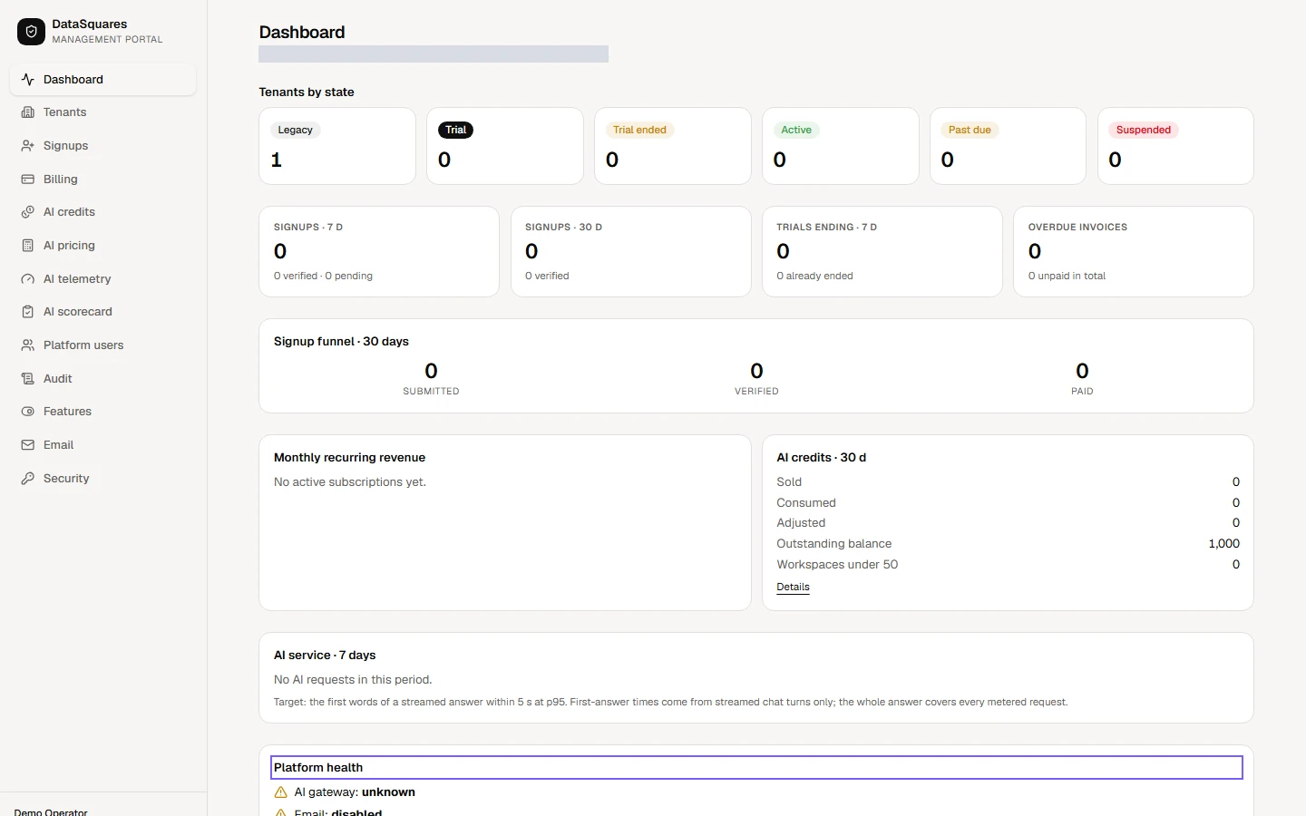Click the Tenants building icon
This screenshot has height=816, width=1306.
click(28, 112)
